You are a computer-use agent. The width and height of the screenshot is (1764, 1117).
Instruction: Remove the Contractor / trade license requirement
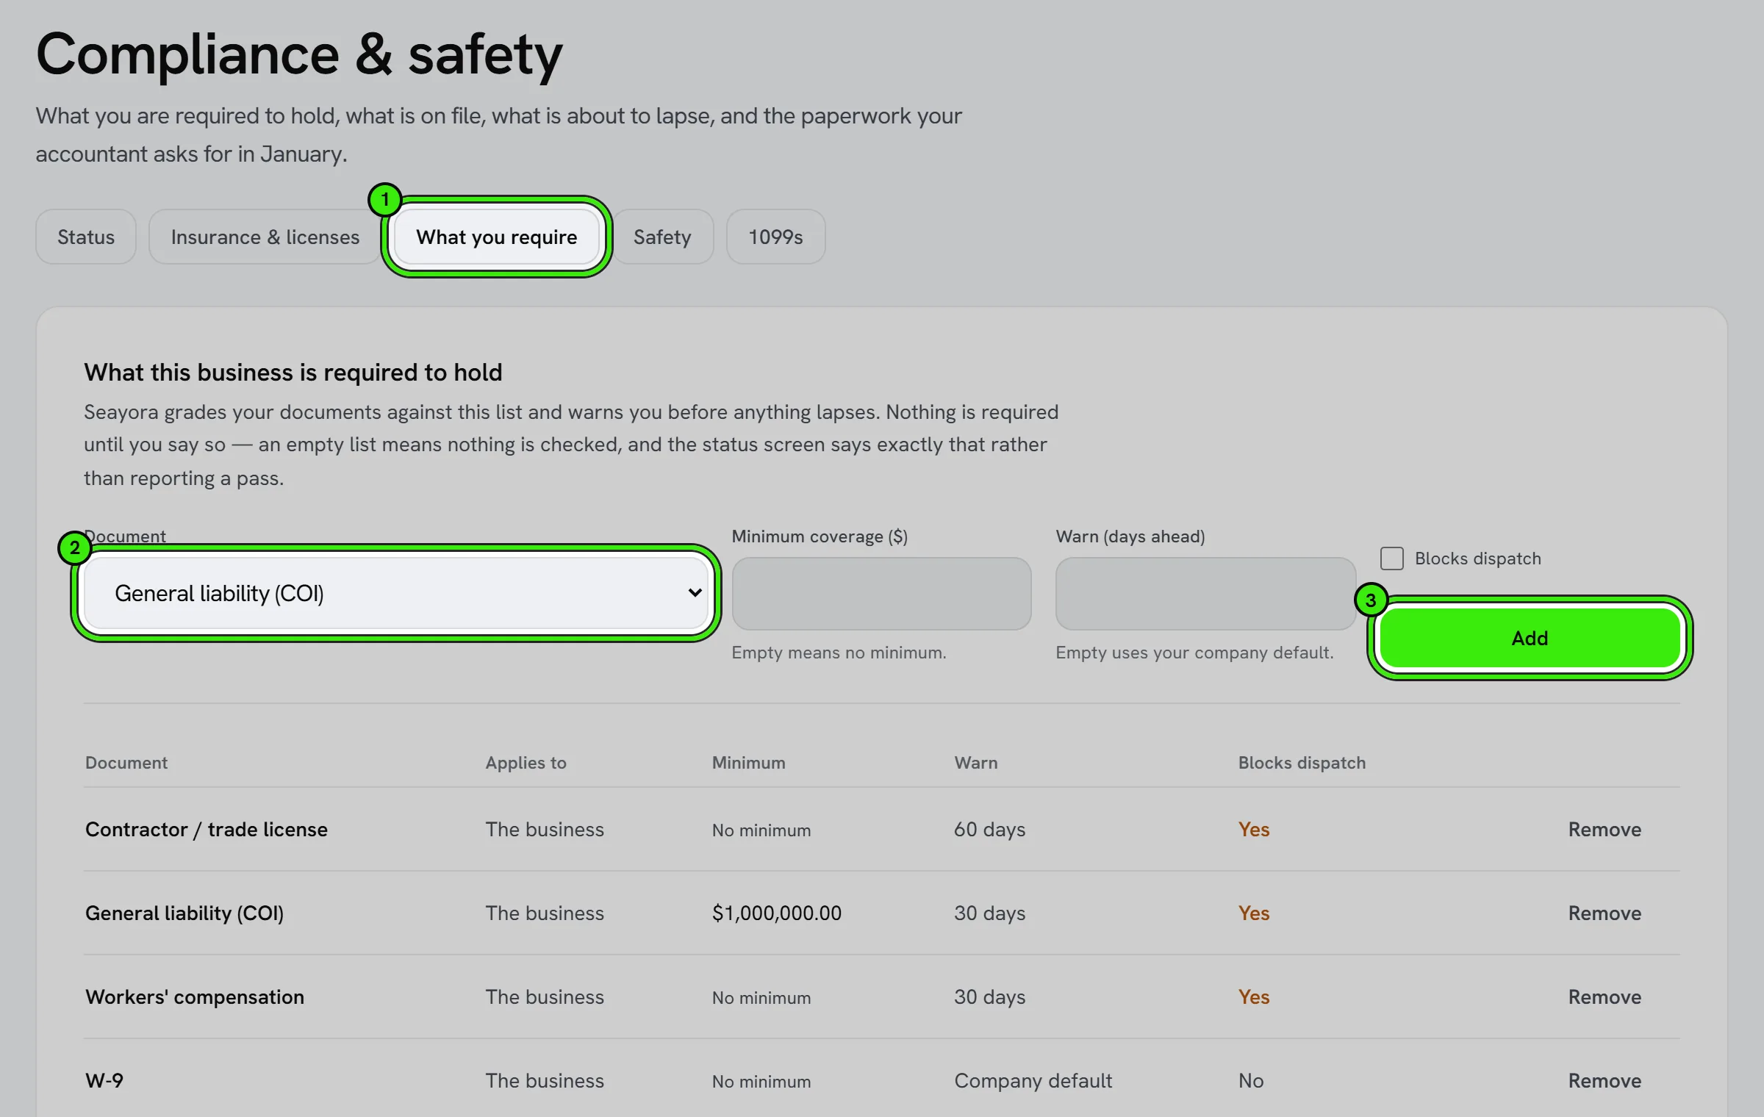click(x=1605, y=829)
